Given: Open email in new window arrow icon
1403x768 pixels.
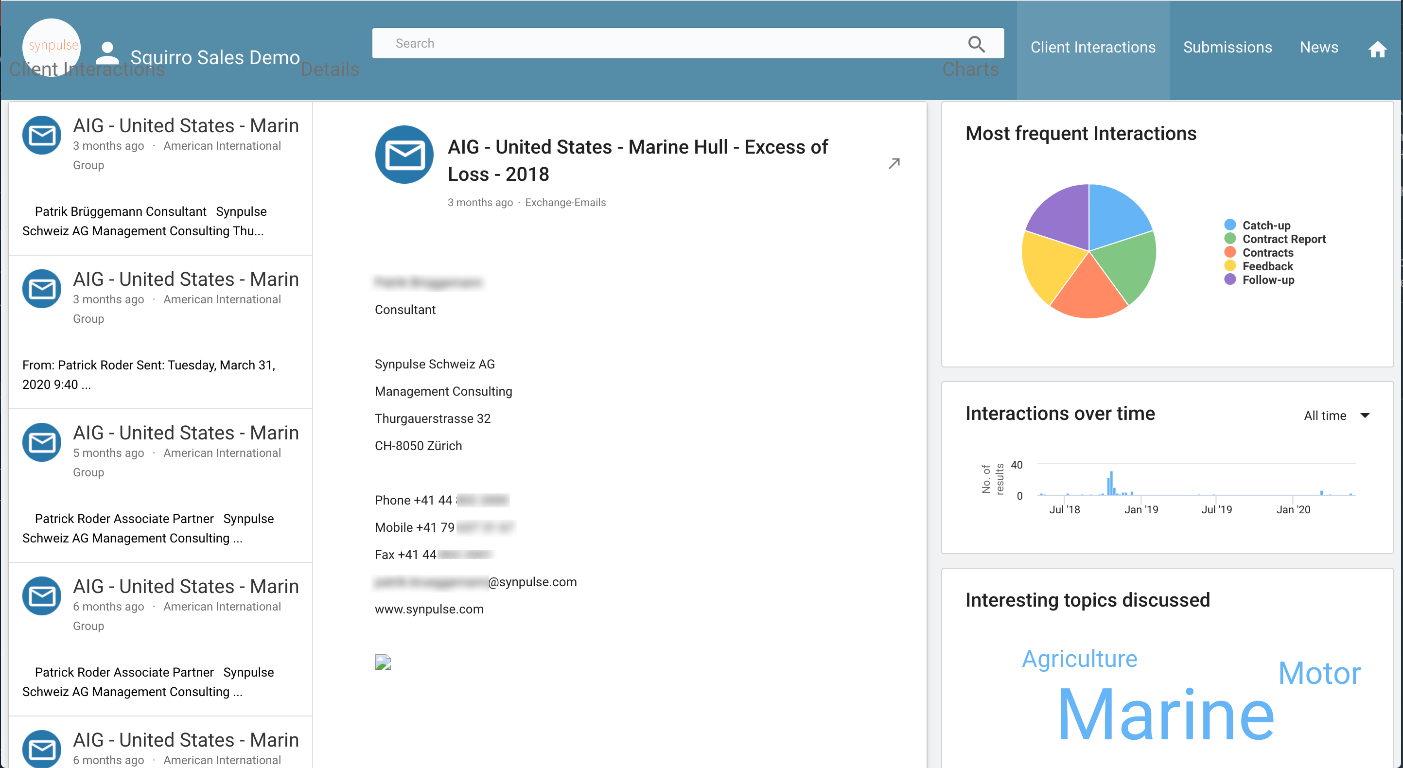Looking at the screenshot, I should (894, 163).
